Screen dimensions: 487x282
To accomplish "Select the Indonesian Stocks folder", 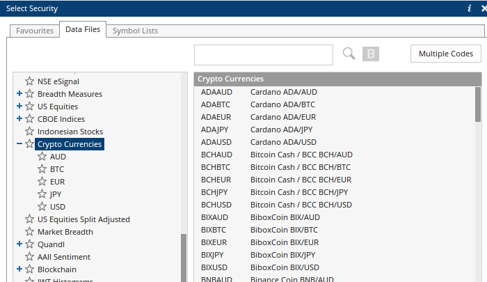I will coord(70,132).
